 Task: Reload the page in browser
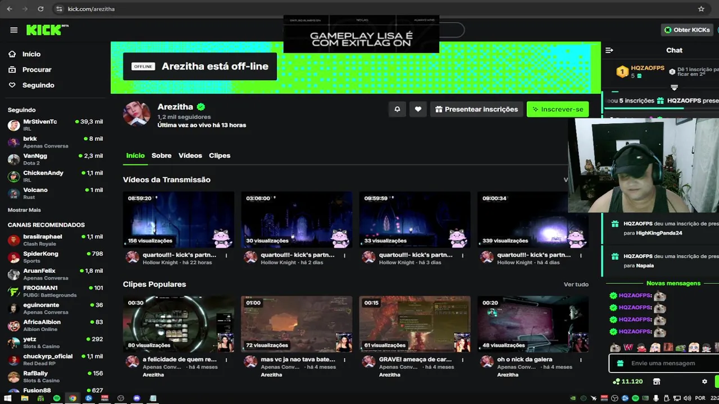(40, 9)
